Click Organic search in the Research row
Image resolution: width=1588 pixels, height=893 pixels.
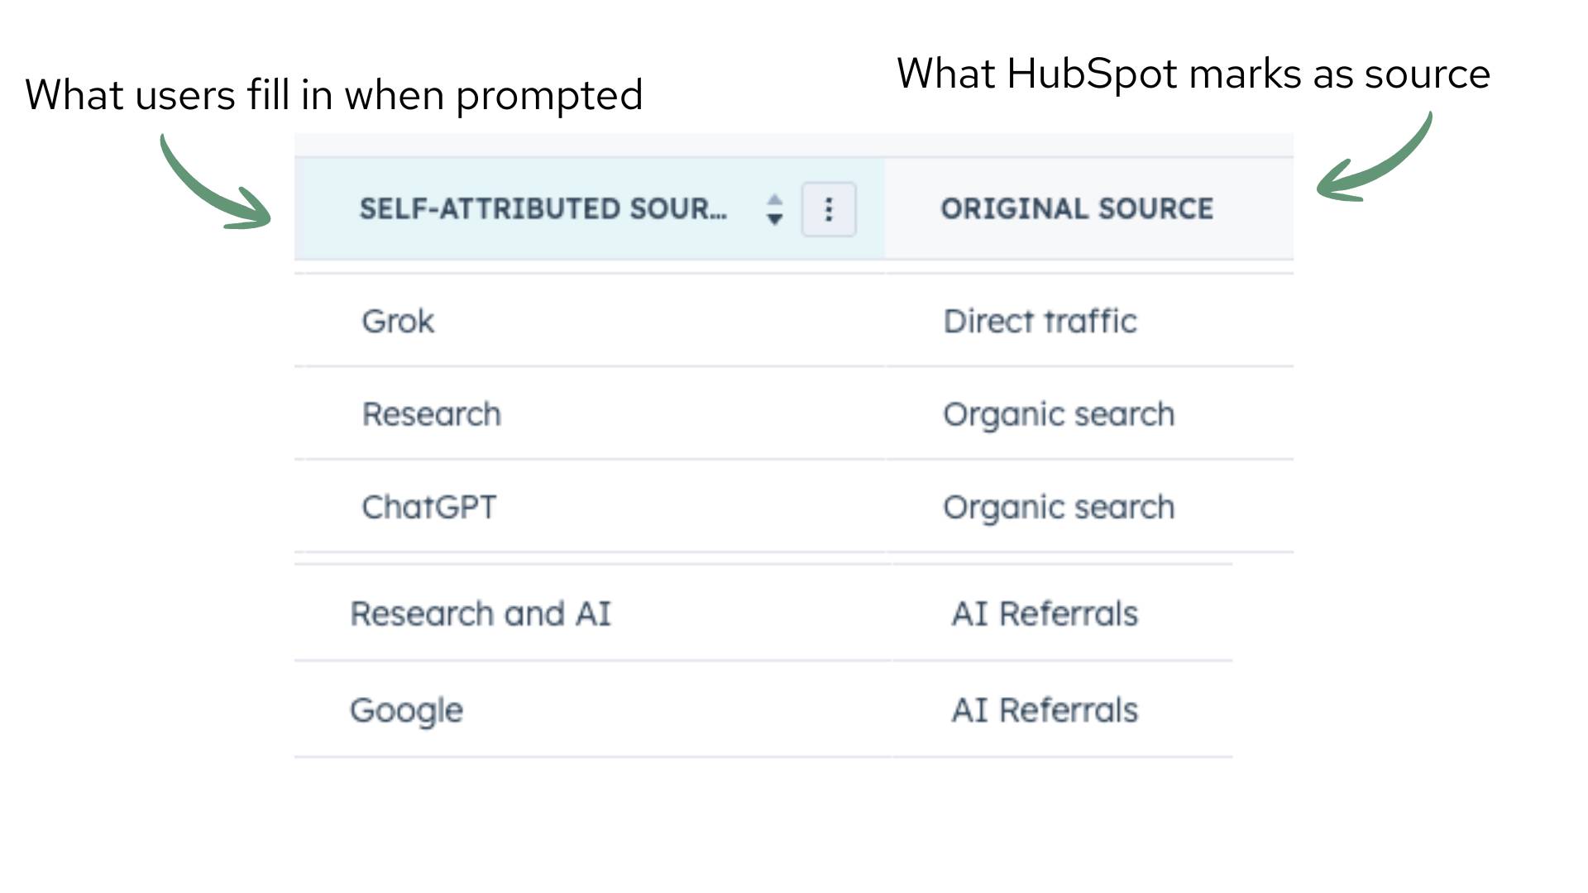[x=1058, y=414]
